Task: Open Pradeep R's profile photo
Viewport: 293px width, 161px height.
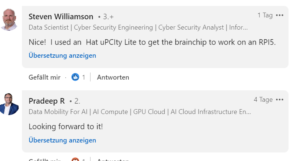Action: point(9,104)
